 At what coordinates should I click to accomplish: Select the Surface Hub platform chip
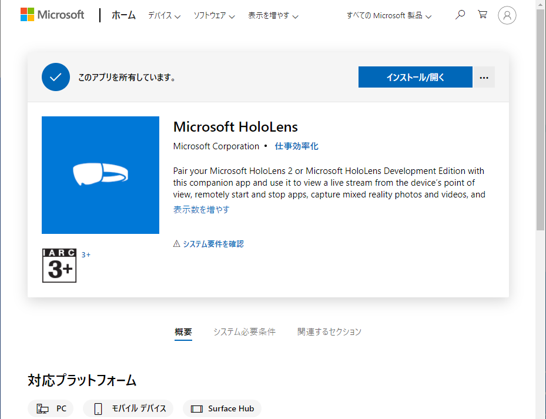222,408
